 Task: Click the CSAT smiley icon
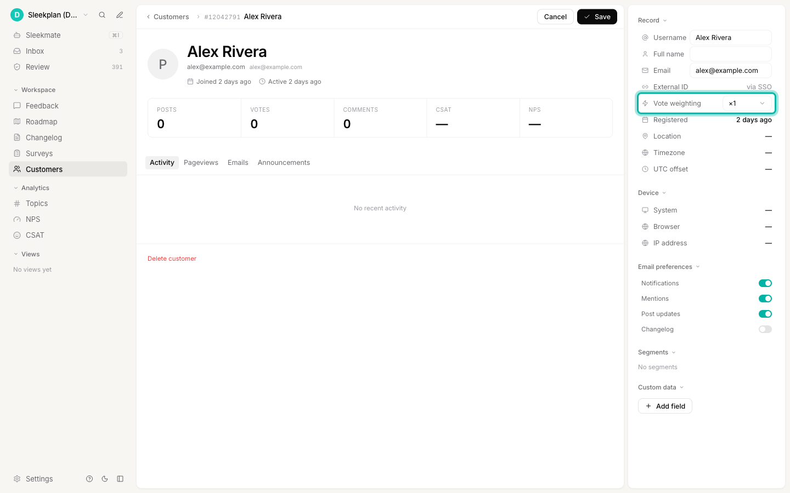pyautogui.click(x=17, y=235)
